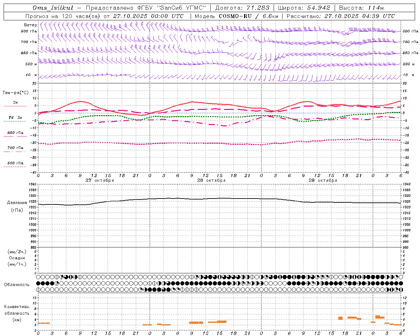
Task: Click the (мм/1ч.) unit label
Action: [x=17, y=264]
